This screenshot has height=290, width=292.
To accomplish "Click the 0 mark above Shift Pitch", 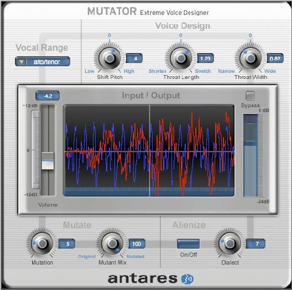I will click(x=109, y=35).
